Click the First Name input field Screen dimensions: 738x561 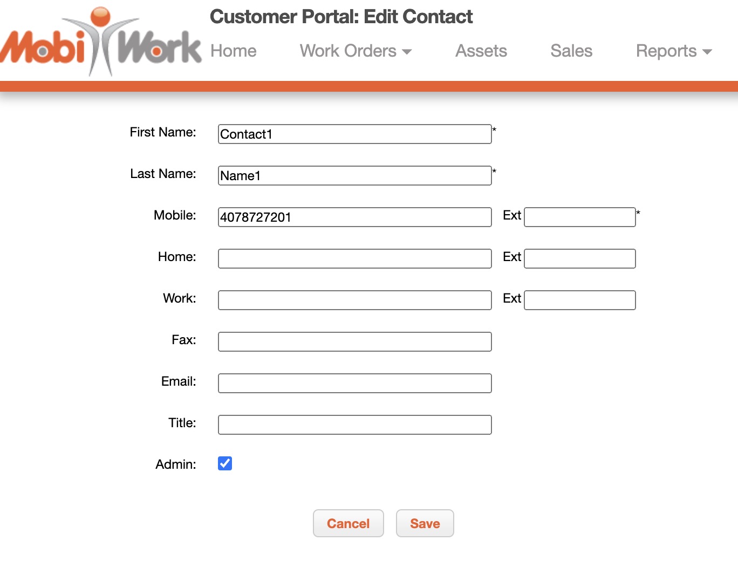[354, 134]
